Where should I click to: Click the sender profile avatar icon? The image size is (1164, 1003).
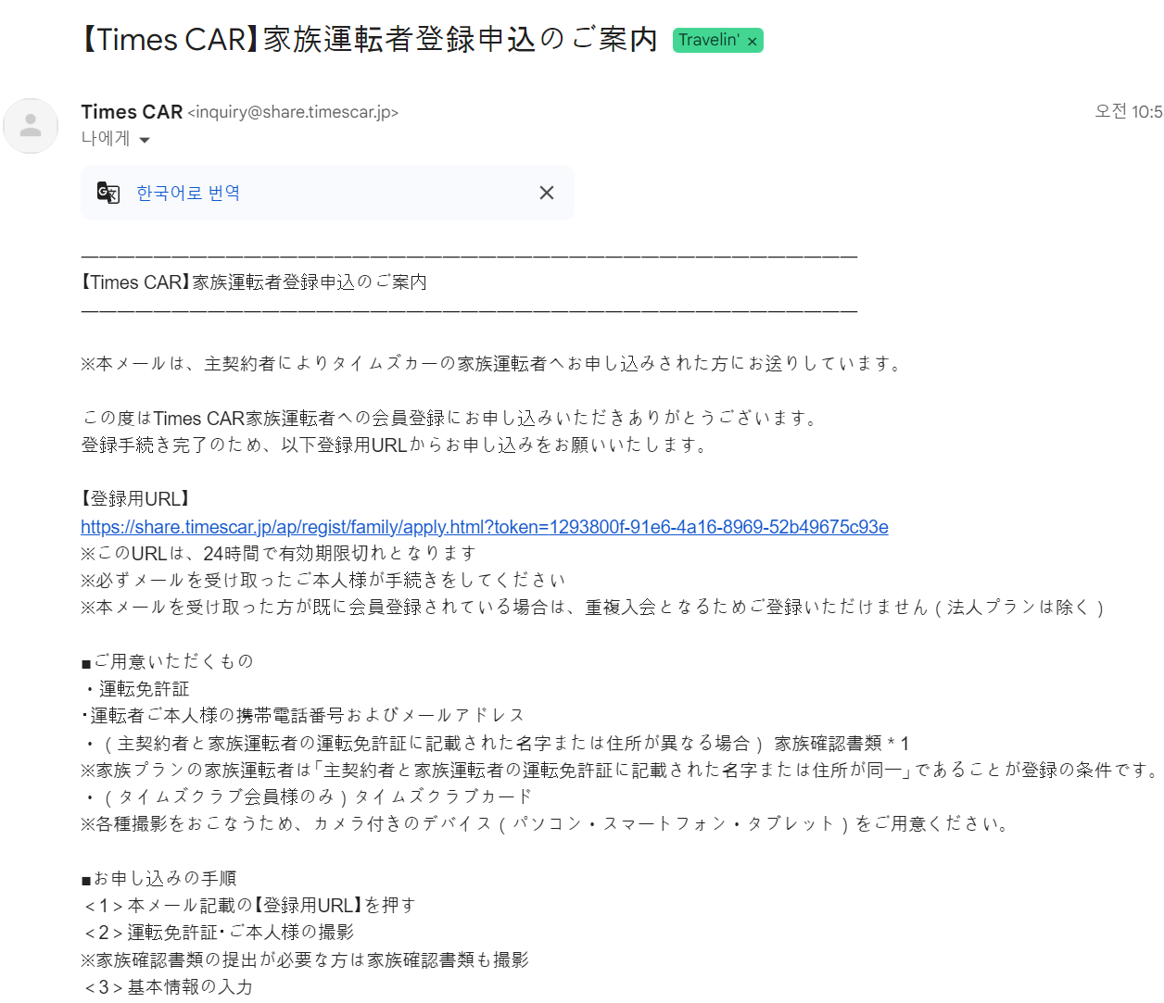(31, 125)
